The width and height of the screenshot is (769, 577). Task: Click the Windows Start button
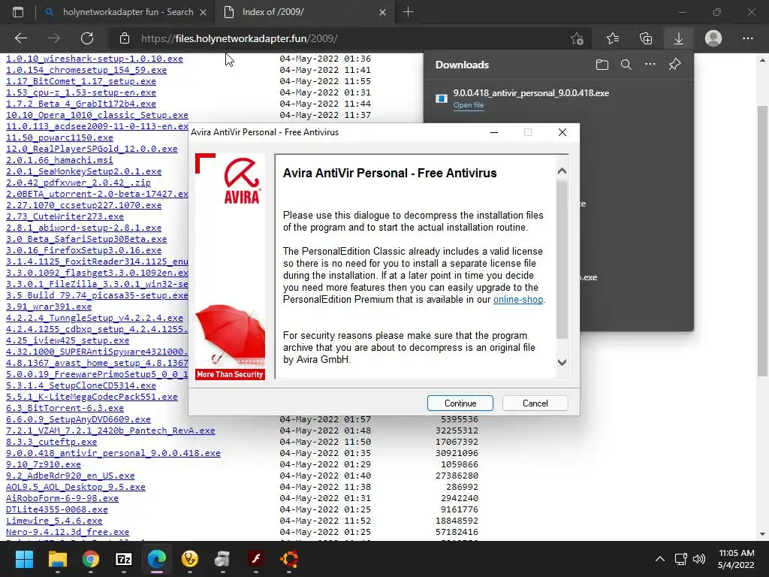[24, 559]
